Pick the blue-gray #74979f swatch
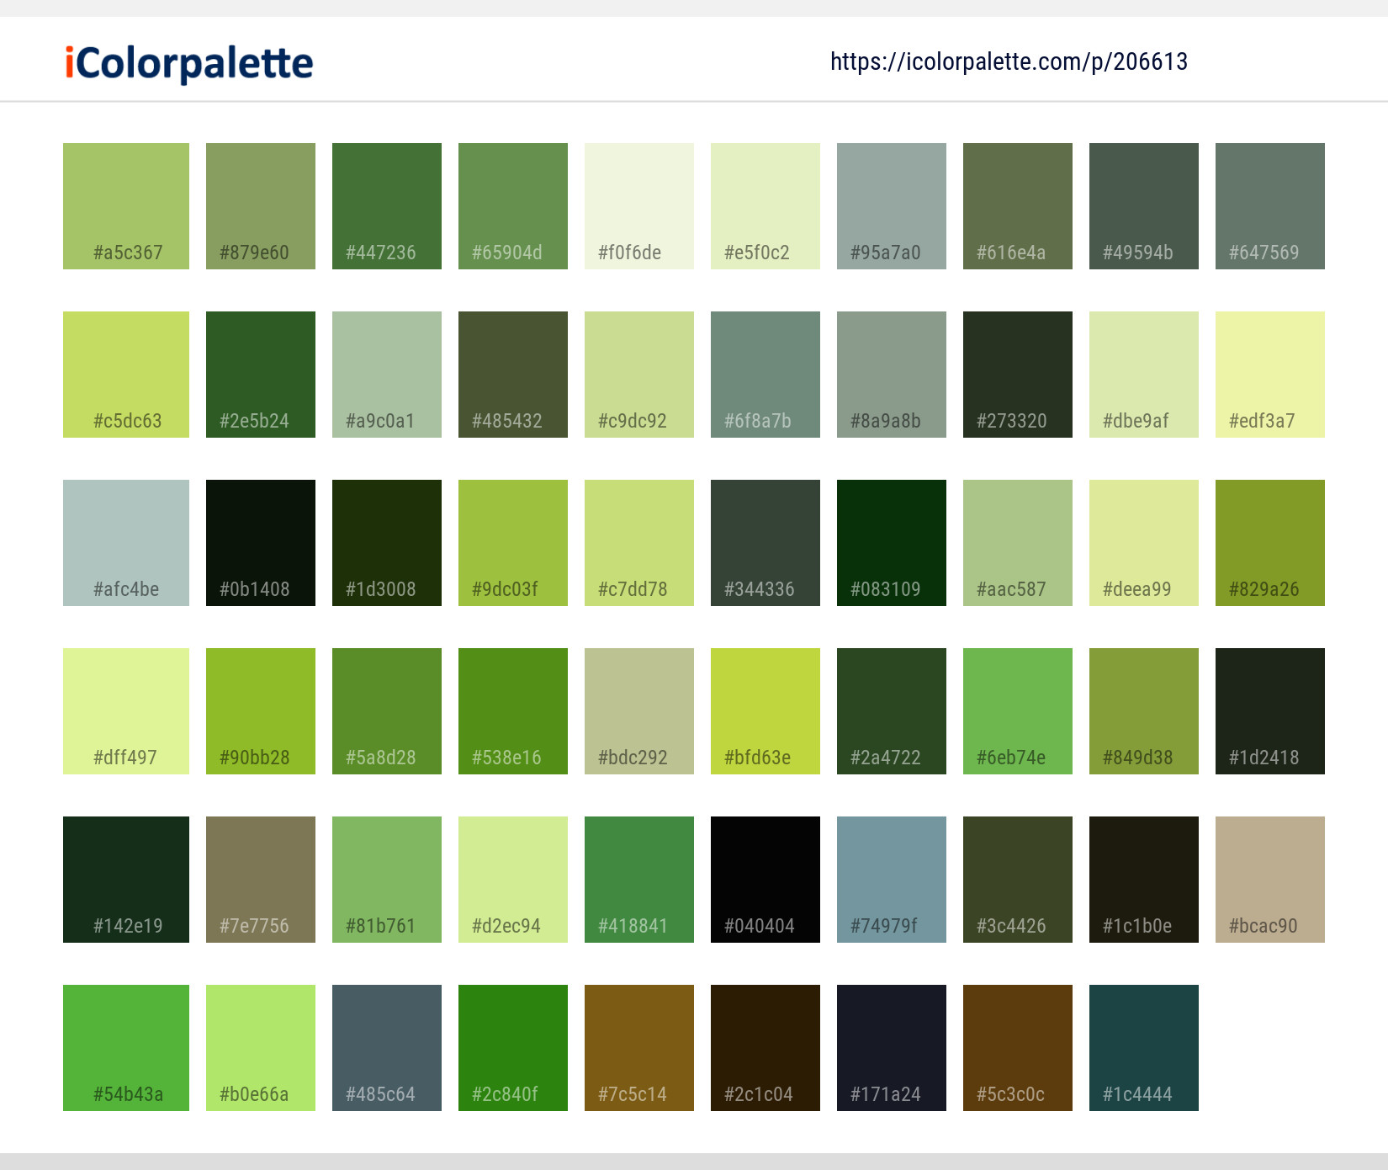1388x1170 pixels. tap(892, 880)
